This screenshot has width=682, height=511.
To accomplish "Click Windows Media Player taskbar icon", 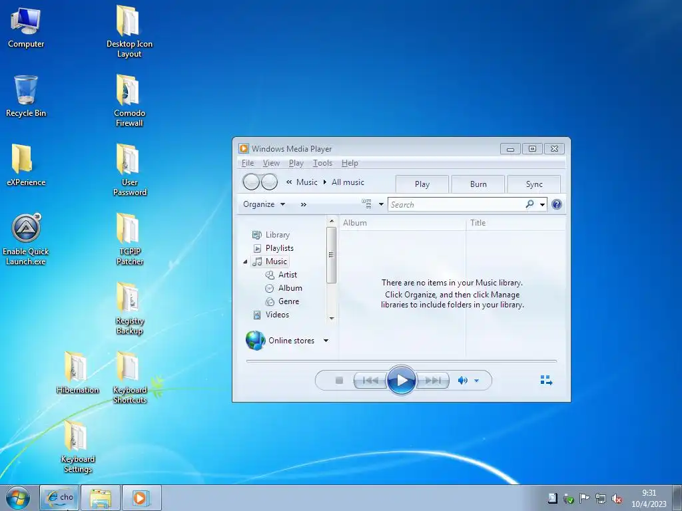I will (141, 498).
